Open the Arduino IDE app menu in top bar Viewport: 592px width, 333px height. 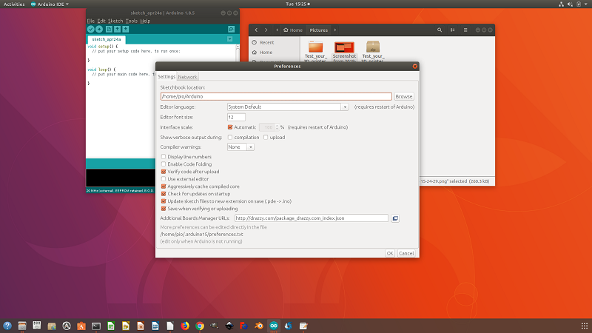50,4
